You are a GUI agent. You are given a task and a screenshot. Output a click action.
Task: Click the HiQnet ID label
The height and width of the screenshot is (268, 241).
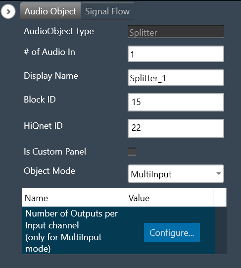[x=43, y=126]
